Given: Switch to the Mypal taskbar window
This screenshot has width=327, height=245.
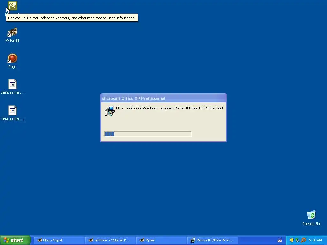Looking at the screenshot, I should click(161, 240).
